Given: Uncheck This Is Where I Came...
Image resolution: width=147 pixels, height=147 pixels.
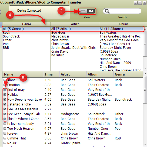Looking at the screenshot, I should [x=5, y=119].
